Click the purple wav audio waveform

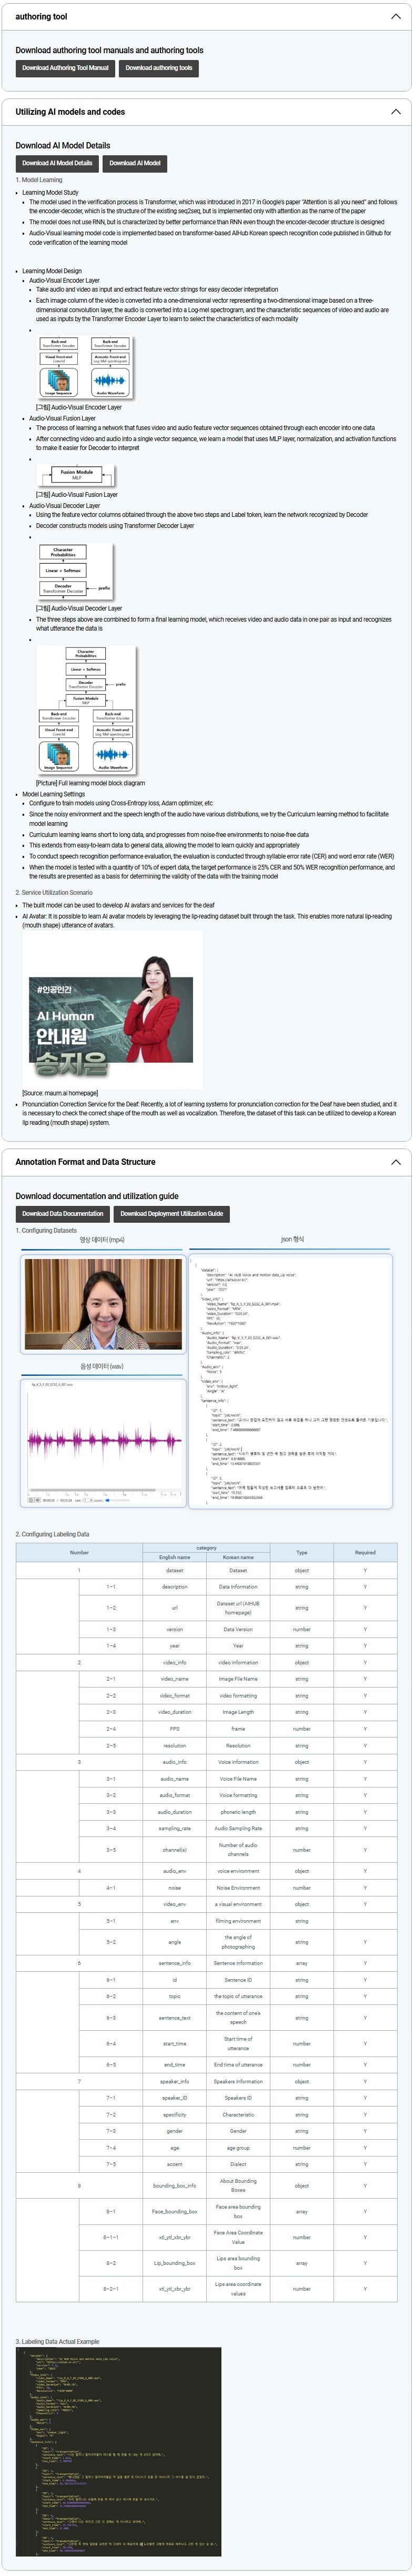point(103,1441)
